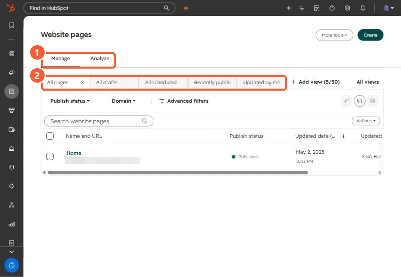Open All views link
This screenshot has width=401, height=277.
click(367, 82)
